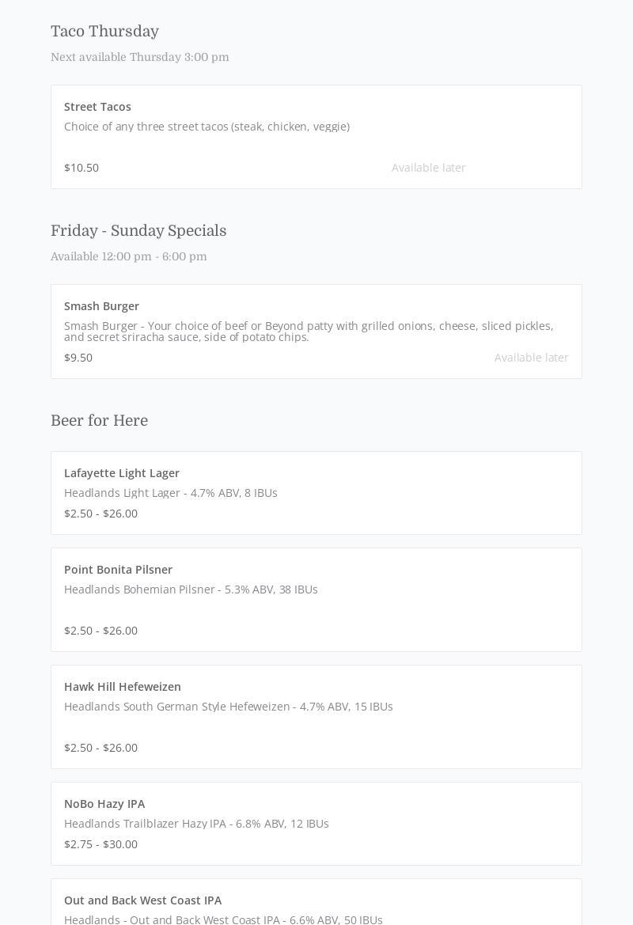Image resolution: width=633 pixels, height=925 pixels.
Task: Click the $2.75 - $30.00 price range
Action: (x=100, y=844)
